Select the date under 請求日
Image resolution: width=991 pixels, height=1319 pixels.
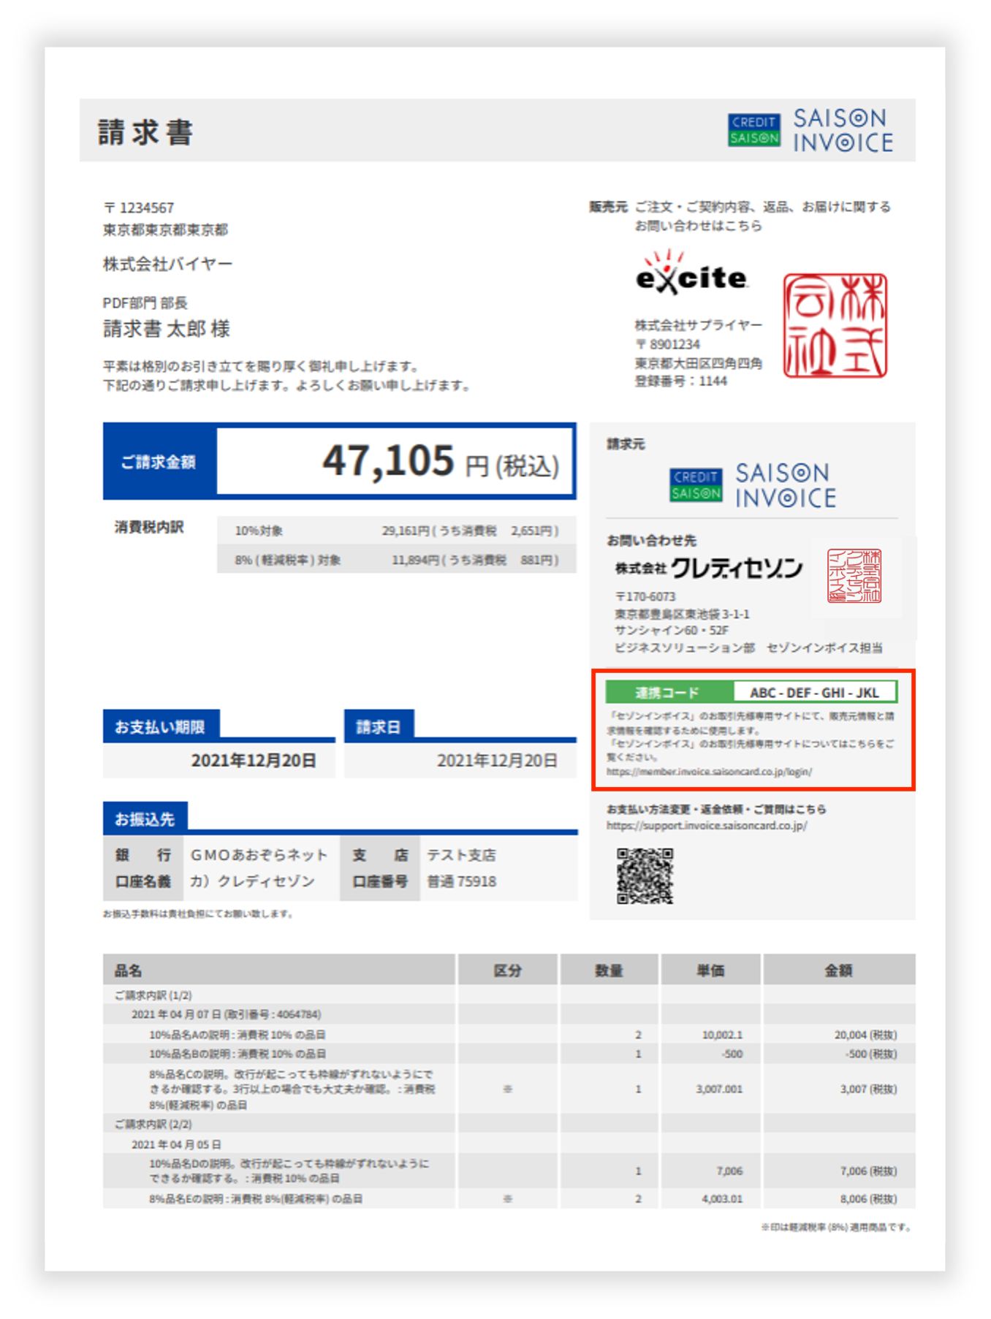pos(497,761)
